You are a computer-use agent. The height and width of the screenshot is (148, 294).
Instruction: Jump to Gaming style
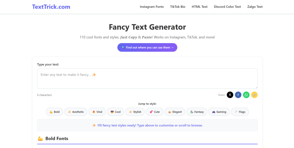(219, 112)
